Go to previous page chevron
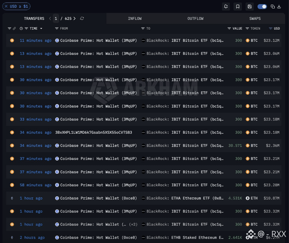 point(50,18)
